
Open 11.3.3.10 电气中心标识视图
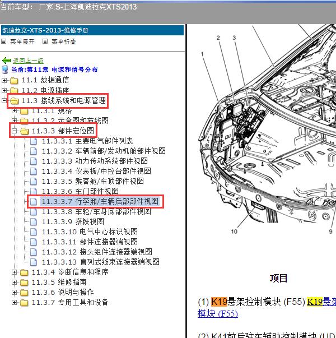click(90, 231)
